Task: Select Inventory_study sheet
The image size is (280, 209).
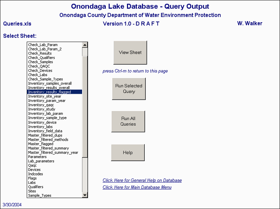Action: point(55,109)
